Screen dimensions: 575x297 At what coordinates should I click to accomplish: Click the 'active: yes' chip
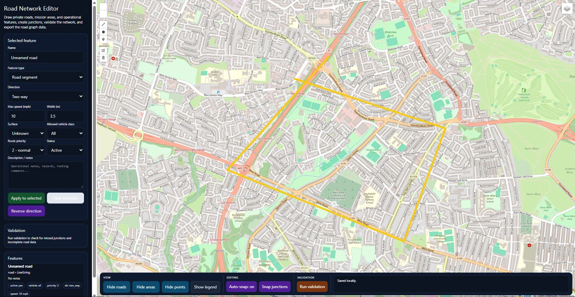pyautogui.click(x=17, y=285)
